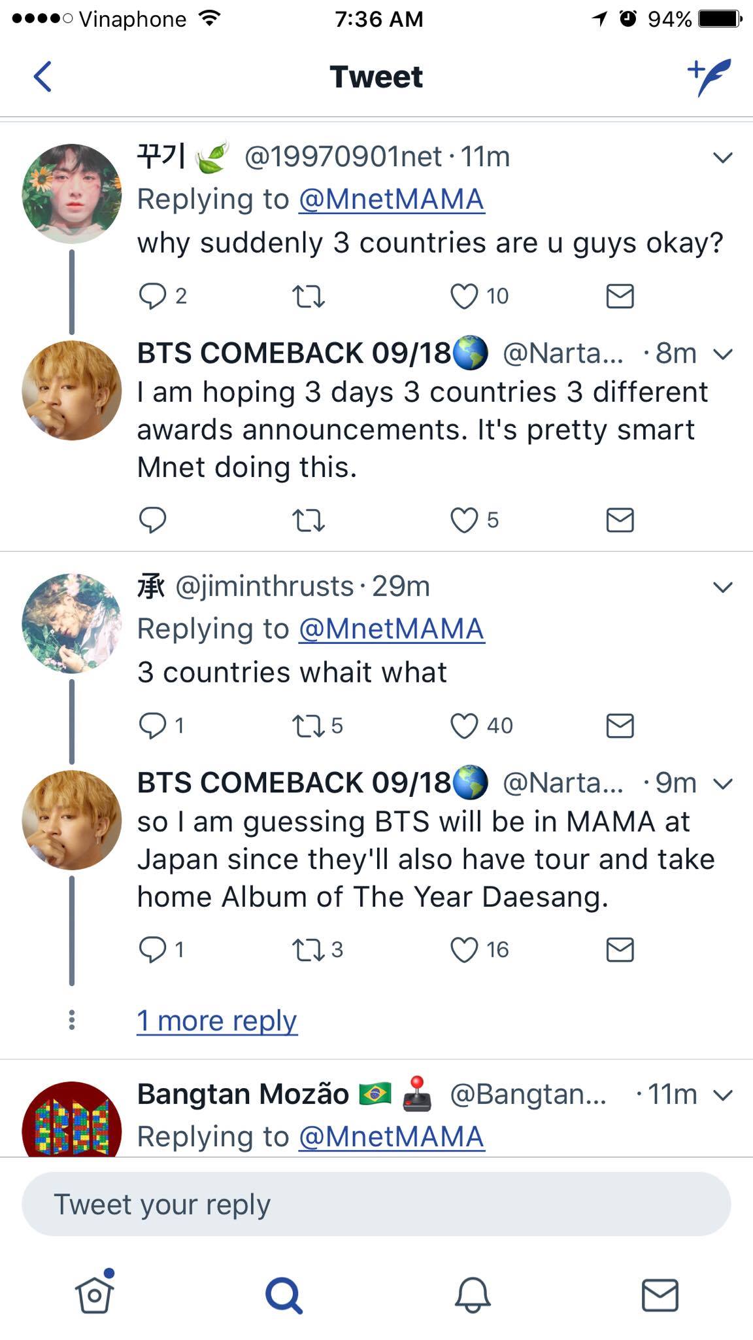753x1340 pixels.
Task: Open the Notifications bell tab
Action: click(x=472, y=1294)
